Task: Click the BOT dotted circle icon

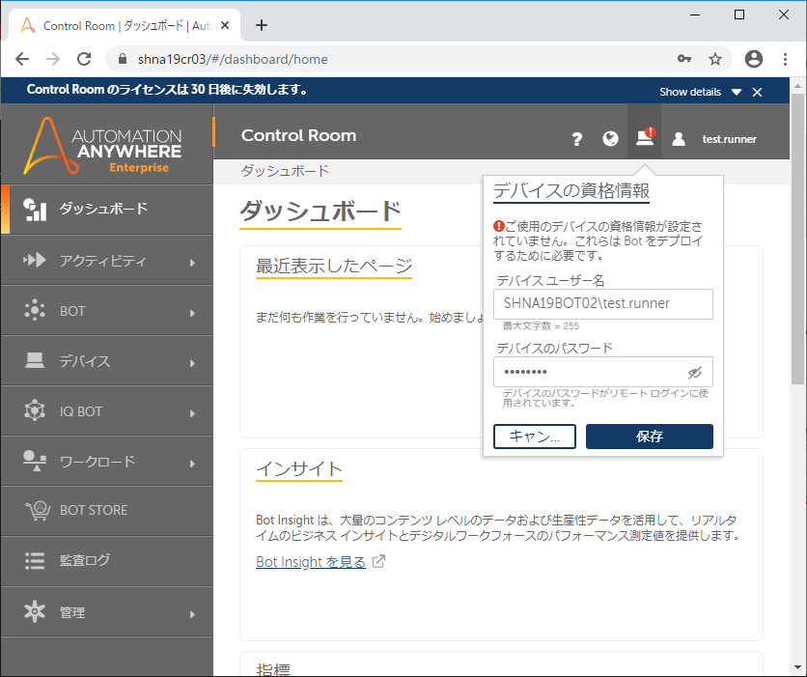Action: tap(35, 310)
